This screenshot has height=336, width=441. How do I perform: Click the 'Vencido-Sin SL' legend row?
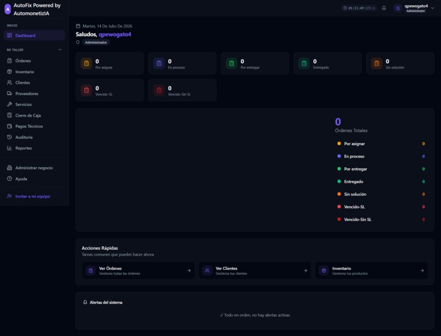click(381, 219)
